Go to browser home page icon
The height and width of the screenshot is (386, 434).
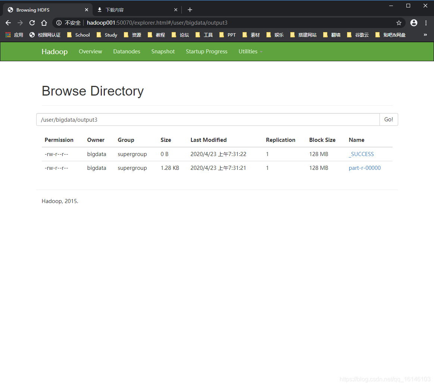pos(44,23)
